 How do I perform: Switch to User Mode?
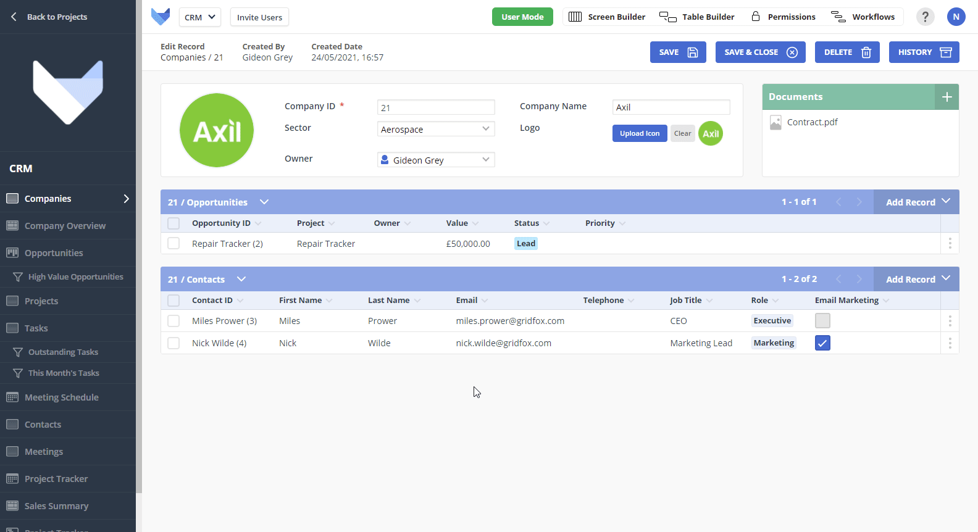pyautogui.click(x=522, y=17)
